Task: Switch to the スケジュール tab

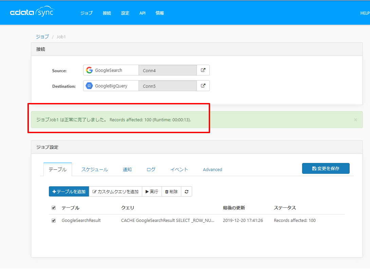Action: (x=95, y=169)
